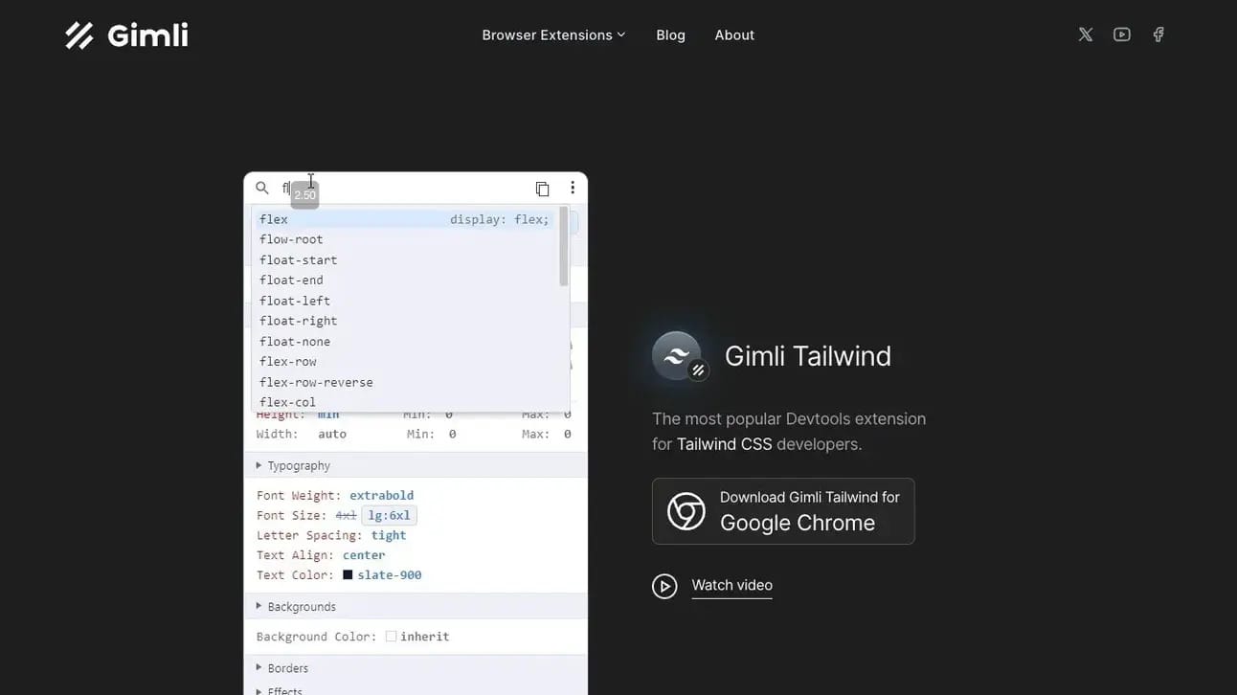Screen dimensions: 1237x695
Task: Open the YouTube channel icon
Action: [x=1122, y=34]
